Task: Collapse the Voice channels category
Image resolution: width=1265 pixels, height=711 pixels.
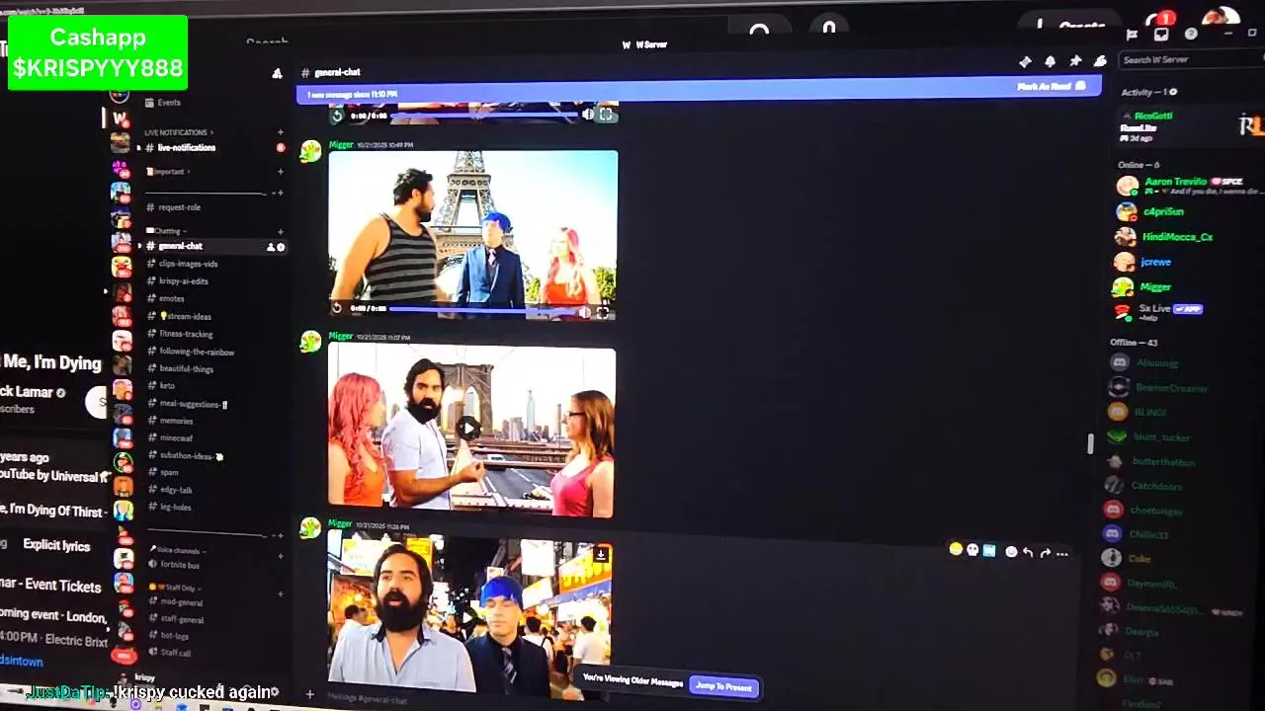Action: (178, 550)
